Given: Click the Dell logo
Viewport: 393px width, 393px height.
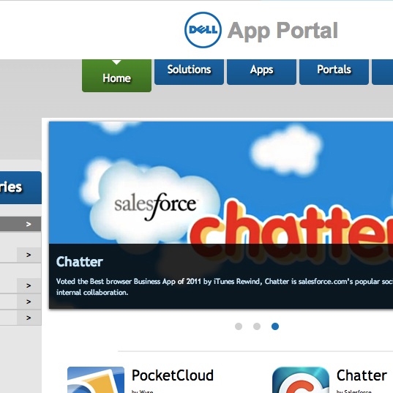Looking at the screenshot, I should [203, 29].
